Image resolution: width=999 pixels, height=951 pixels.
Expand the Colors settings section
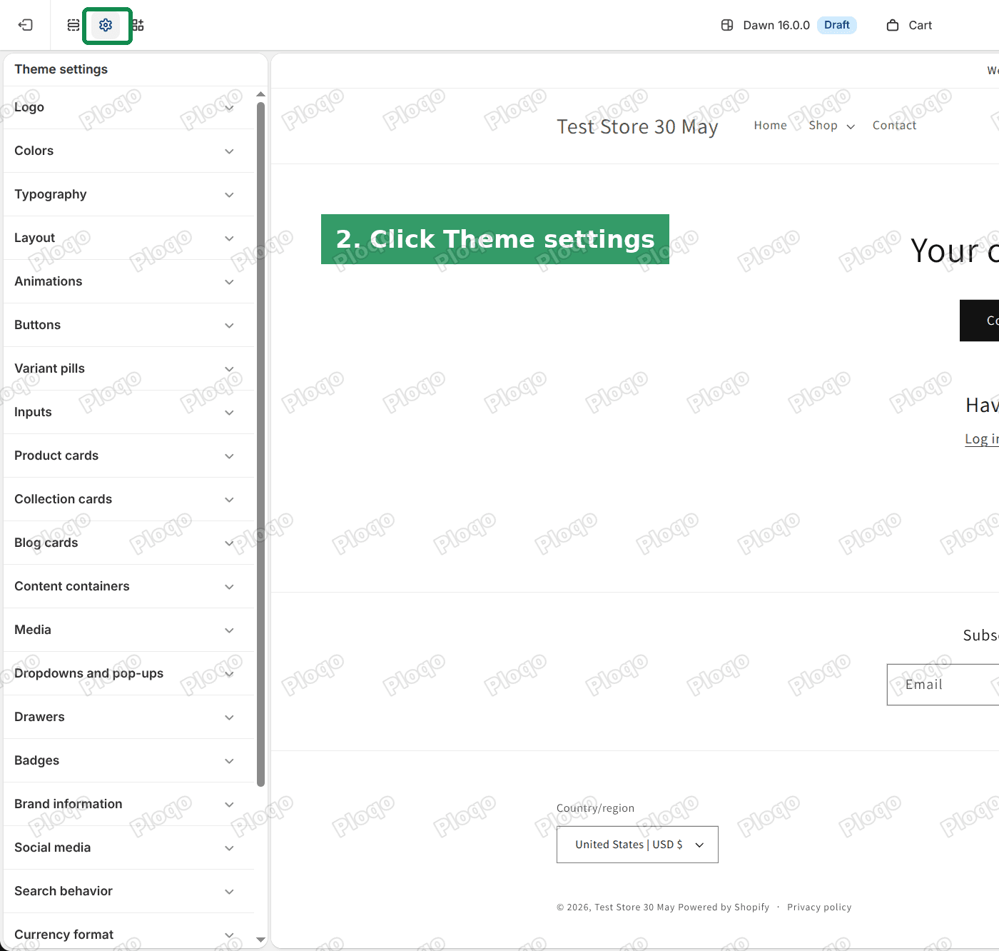[129, 151]
